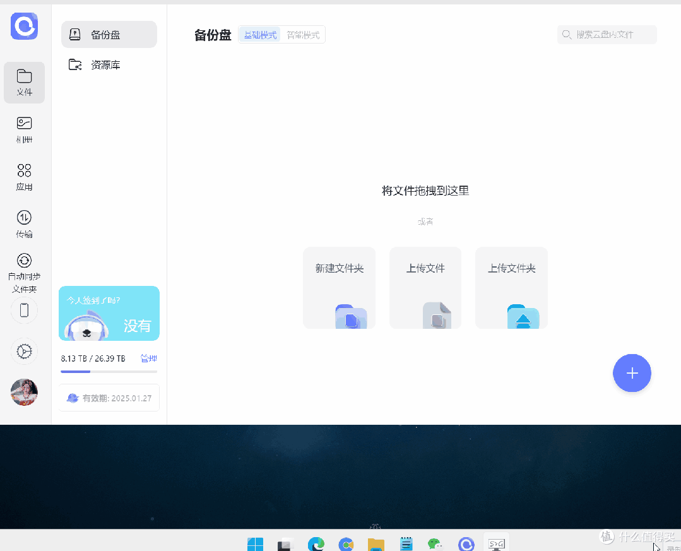This screenshot has height=551, width=681.
Task: Click the search cloud files field
Action: (607, 35)
